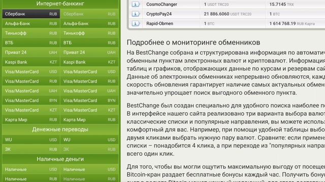
Task: Select WU USD in the receive column
Action: (89, 140)
